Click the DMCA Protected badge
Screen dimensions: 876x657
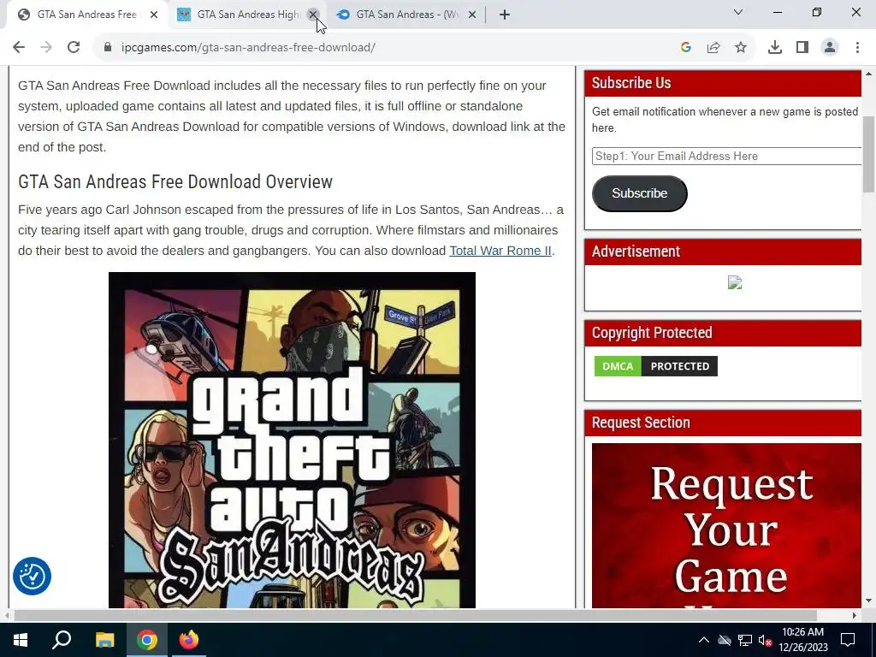pos(655,366)
